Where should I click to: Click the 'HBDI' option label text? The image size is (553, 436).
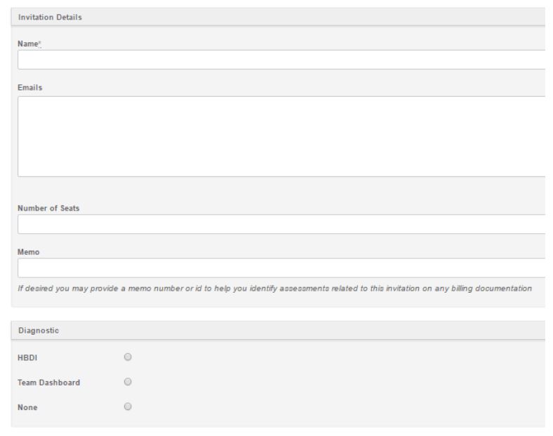pos(27,357)
